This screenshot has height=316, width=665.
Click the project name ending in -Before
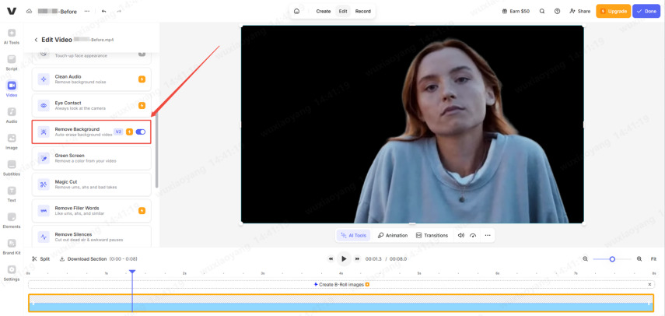tap(58, 12)
